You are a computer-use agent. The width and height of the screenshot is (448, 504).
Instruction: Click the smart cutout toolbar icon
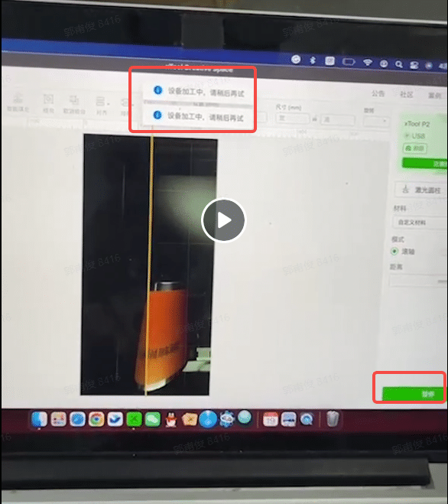pyautogui.click(x=18, y=102)
